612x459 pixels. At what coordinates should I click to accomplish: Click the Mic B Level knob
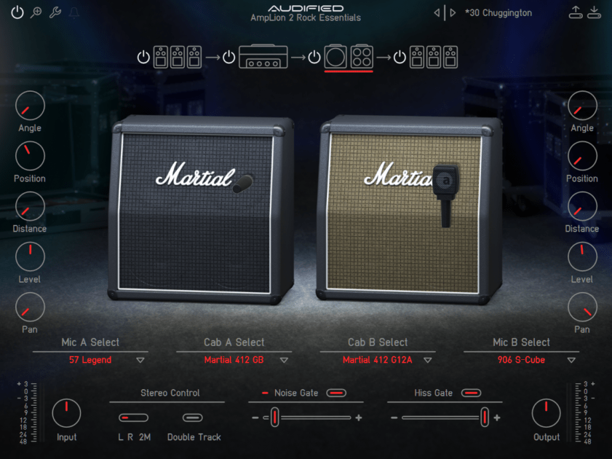(x=582, y=256)
